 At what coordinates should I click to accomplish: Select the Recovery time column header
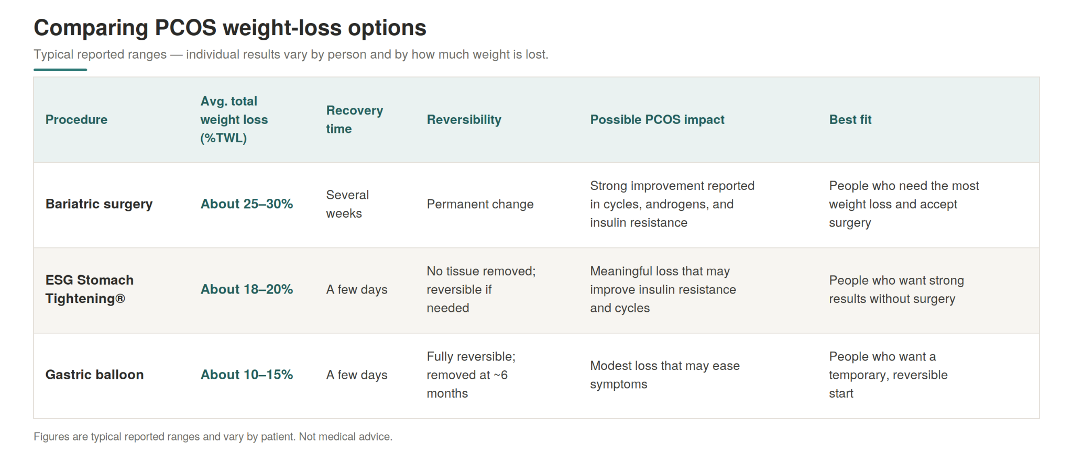(355, 120)
